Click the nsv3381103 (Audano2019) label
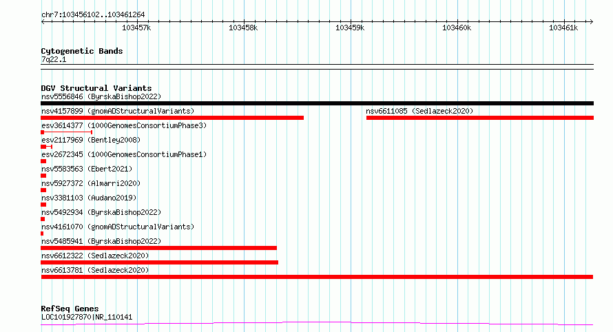Screen dimensions: 613x332 point(89,198)
